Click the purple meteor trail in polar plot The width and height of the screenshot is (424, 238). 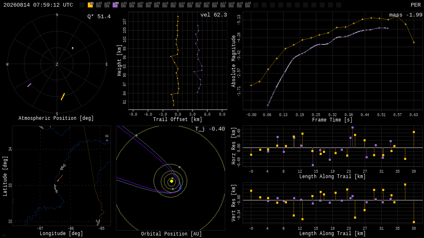(29, 85)
